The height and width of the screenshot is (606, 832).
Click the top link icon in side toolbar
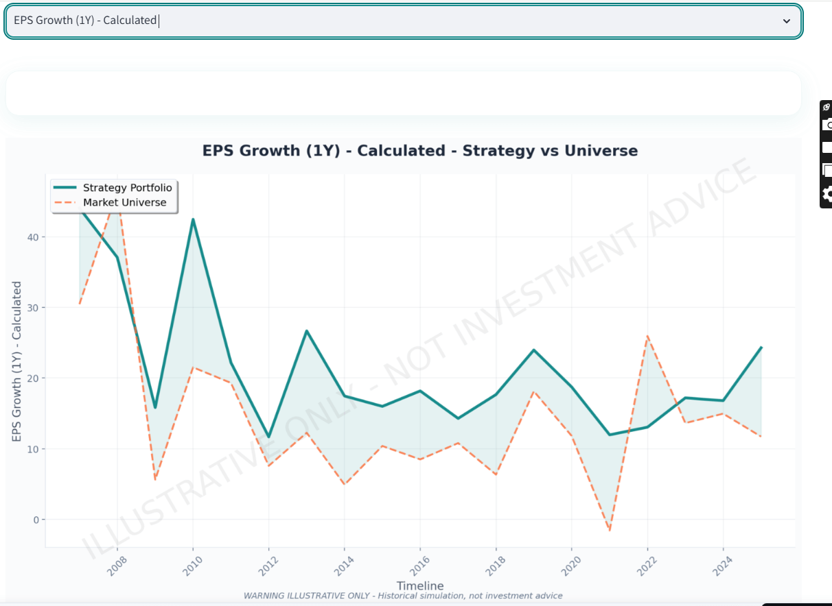point(827,108)
